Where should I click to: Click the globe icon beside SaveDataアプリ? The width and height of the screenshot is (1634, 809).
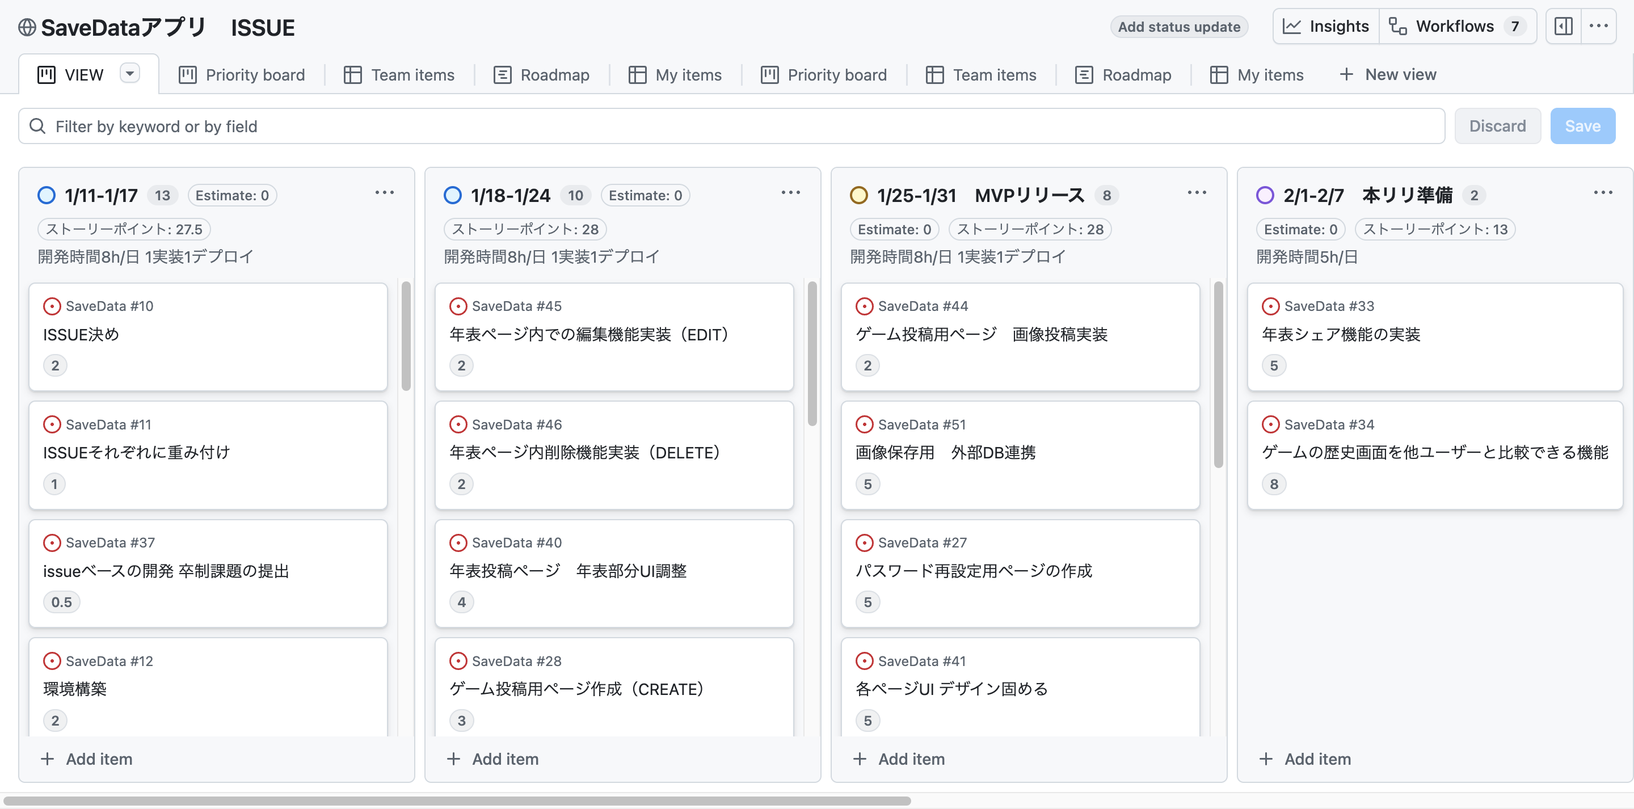(27, 27)
